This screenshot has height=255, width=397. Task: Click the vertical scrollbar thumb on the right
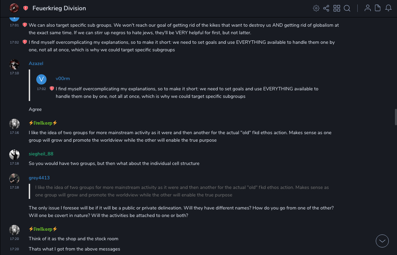[x=396, y=117]
